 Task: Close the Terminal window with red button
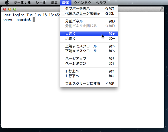click(x=5, y=9)
